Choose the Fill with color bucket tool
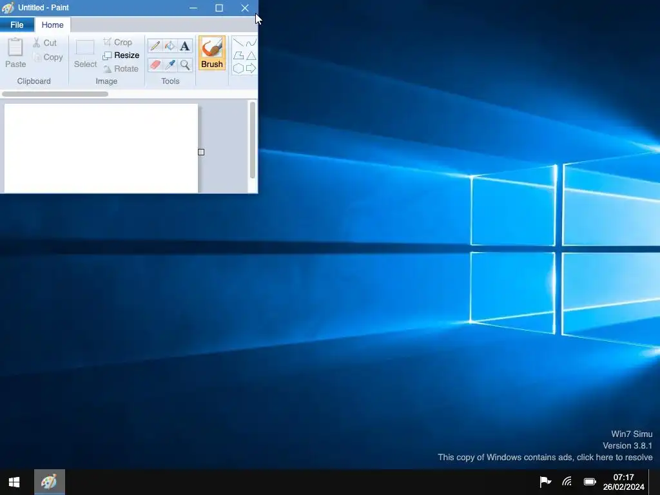 click(x=170, y=46)
